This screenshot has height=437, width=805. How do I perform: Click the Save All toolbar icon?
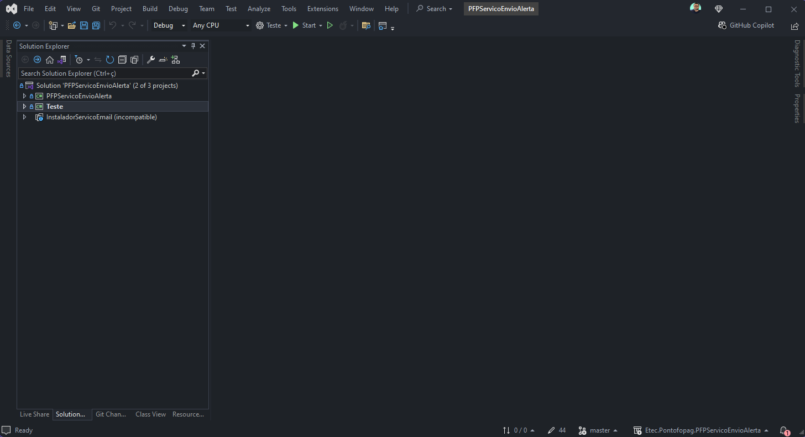pos(96,25)
